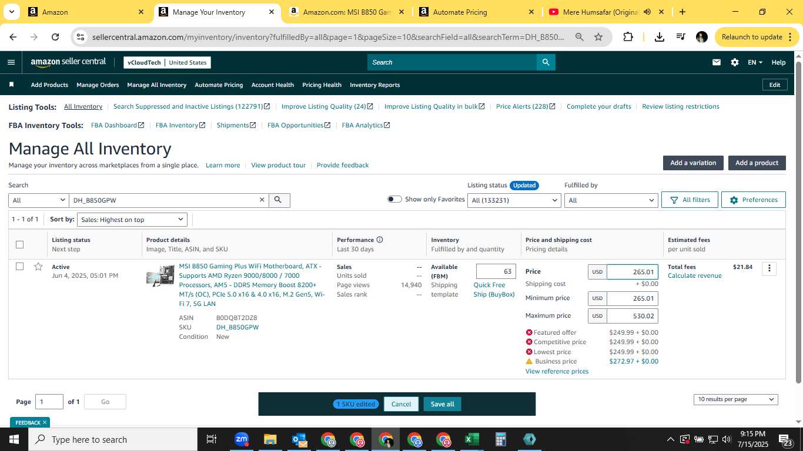The height and width of the screenshot is (451, 803).
Task: Click the Edit button in nav bar
Action: point(775,85)
